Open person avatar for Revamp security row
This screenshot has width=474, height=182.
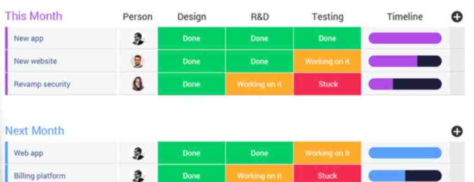[x=138, y=84]
